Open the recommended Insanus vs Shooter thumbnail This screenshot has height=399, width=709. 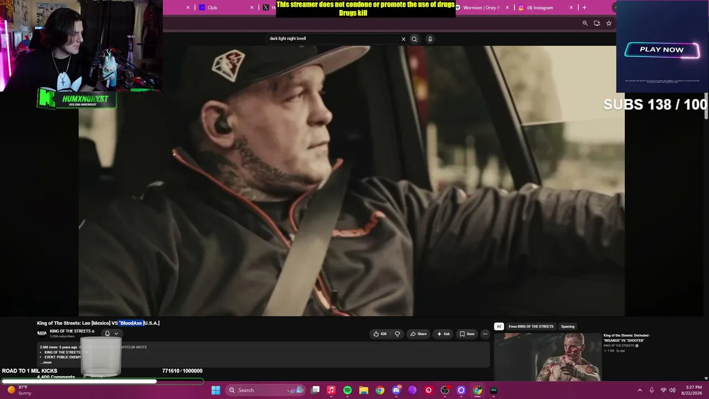pos(547,357)
